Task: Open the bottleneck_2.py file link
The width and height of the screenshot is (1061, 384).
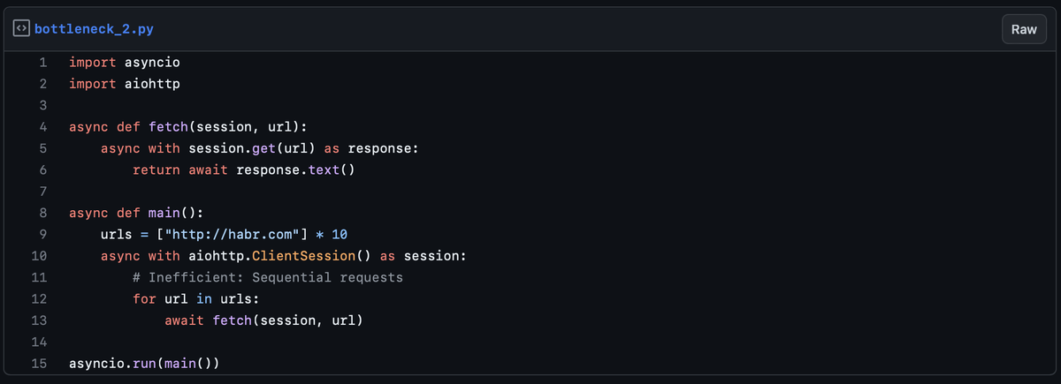Action: pyautogui.click(x=95, y=29)
